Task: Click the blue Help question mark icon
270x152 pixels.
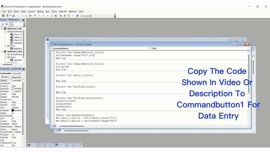Action: click(x=77, y=16)
